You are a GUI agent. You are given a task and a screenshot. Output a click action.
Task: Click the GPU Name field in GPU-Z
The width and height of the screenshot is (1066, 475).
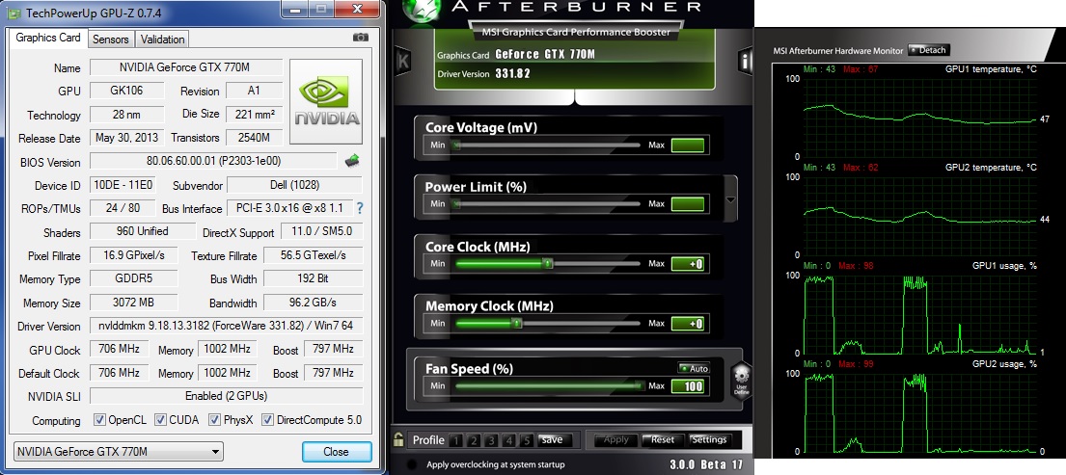tap(185, 67)
